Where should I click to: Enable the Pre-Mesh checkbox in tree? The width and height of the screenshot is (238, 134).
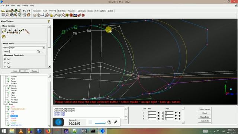pyautogui.click(x=9, y=100)
